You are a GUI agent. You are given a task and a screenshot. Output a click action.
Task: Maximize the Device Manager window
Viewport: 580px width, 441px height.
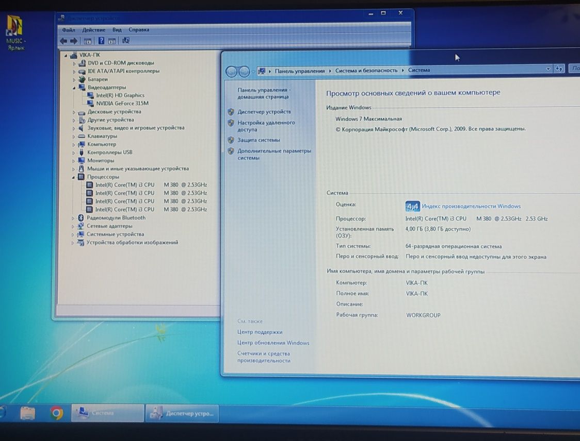tap(383, 13)
